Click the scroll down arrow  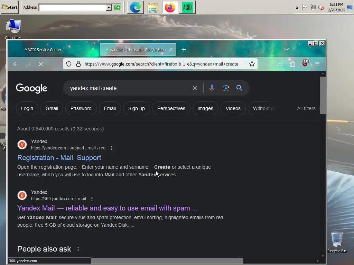(323, 255)
